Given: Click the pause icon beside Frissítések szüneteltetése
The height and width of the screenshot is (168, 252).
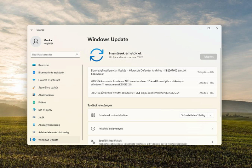Looking at the screenshot, I should (x=93, y=115).
